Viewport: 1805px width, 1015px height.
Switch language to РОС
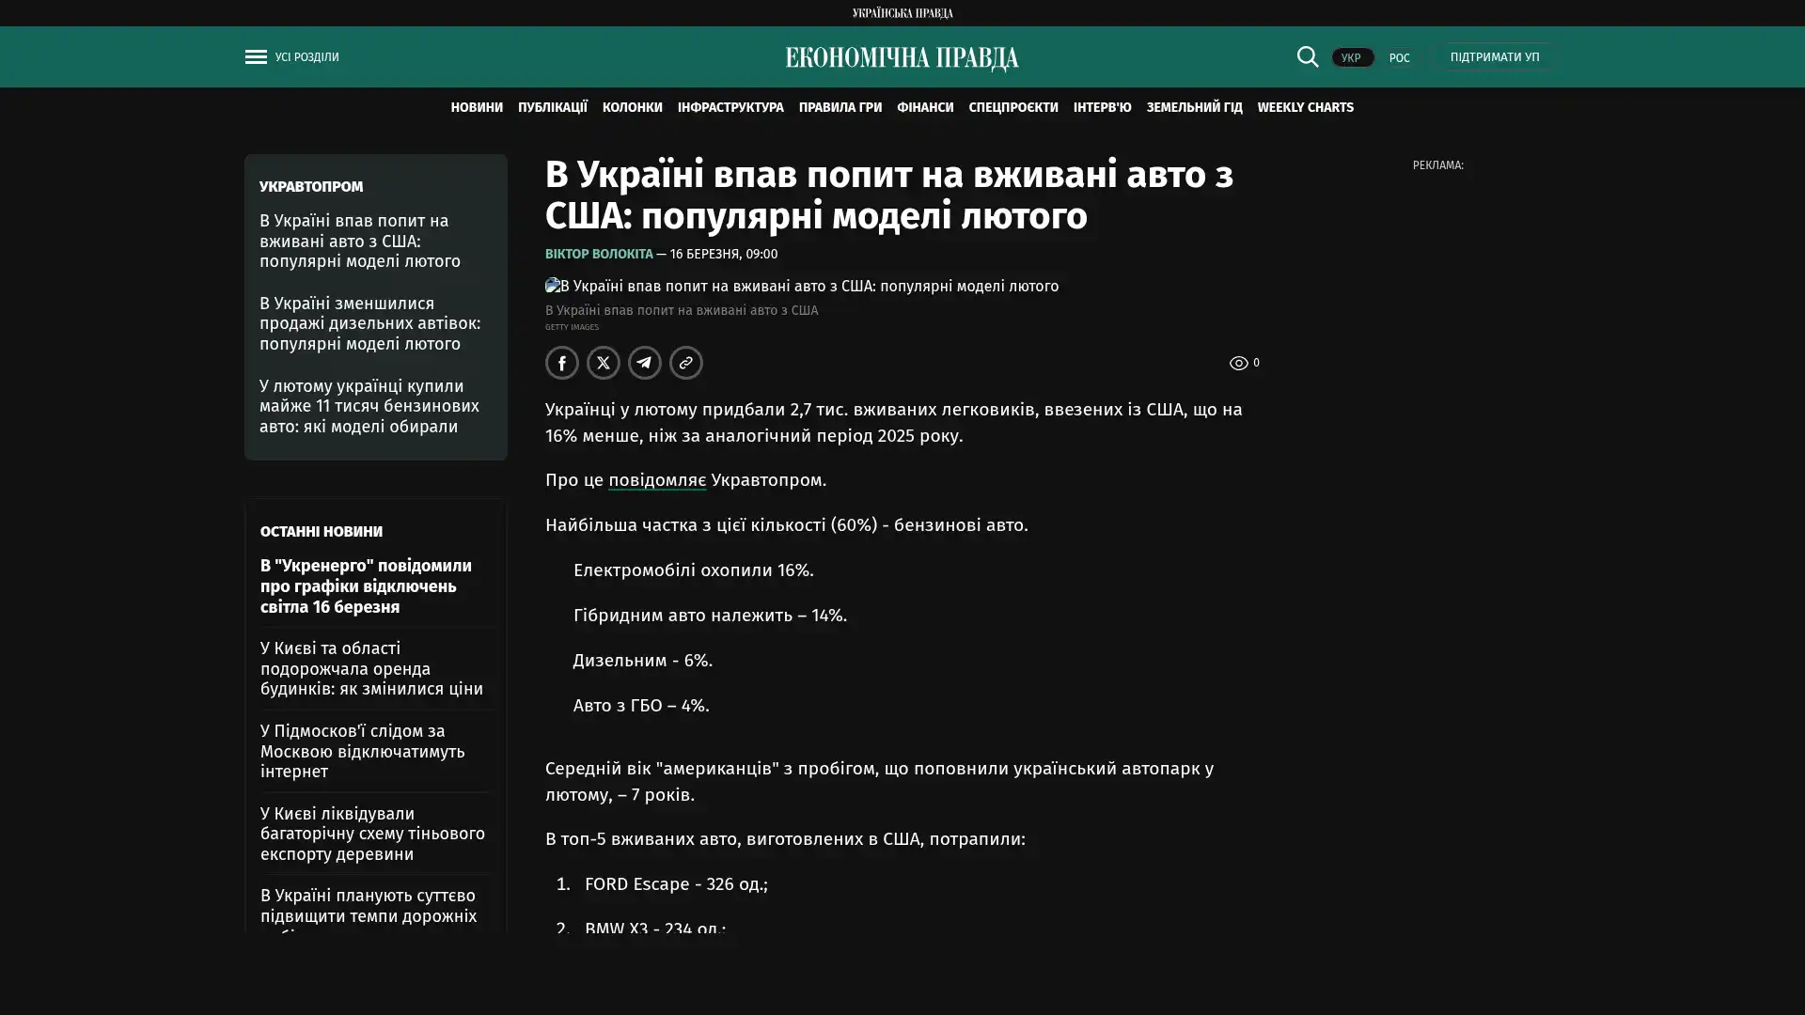[x=1399, y=57]
